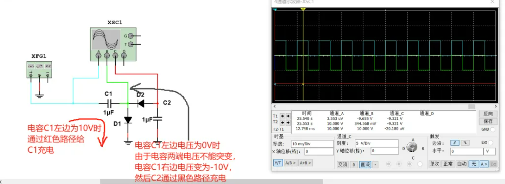
Task: Move cursor T1 left with arrow
Action: click(282, 116)
